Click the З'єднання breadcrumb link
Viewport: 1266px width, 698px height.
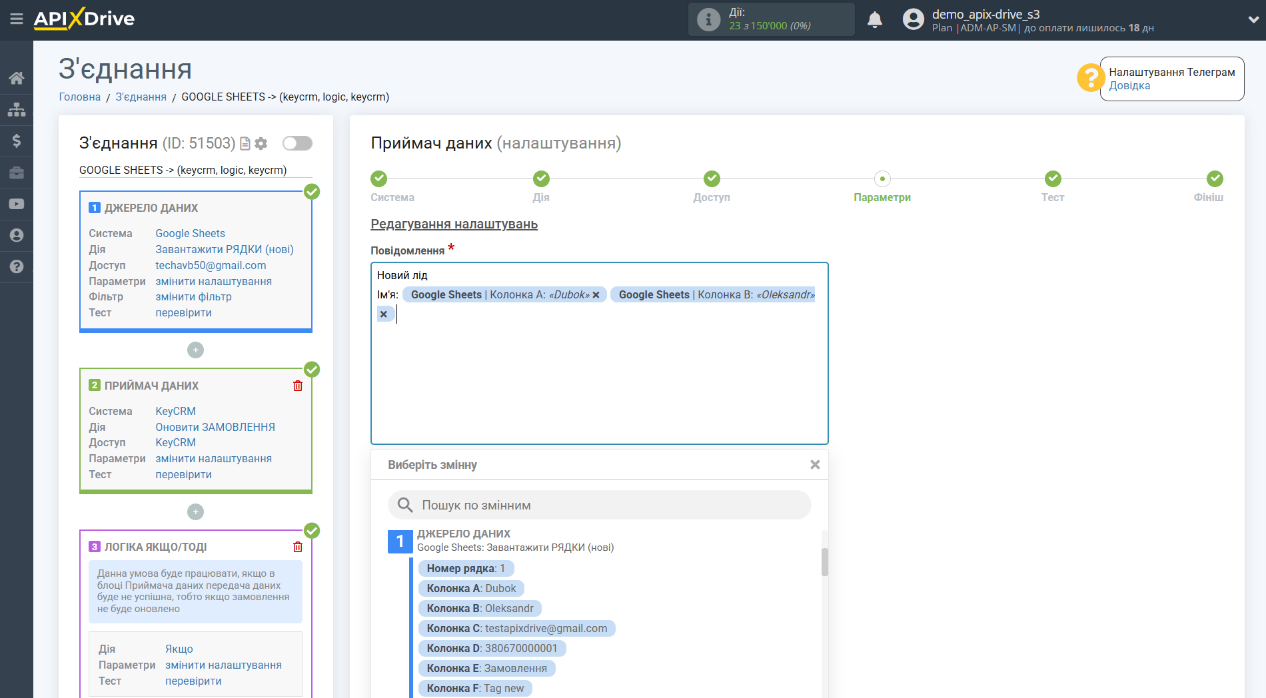point(141,97)
